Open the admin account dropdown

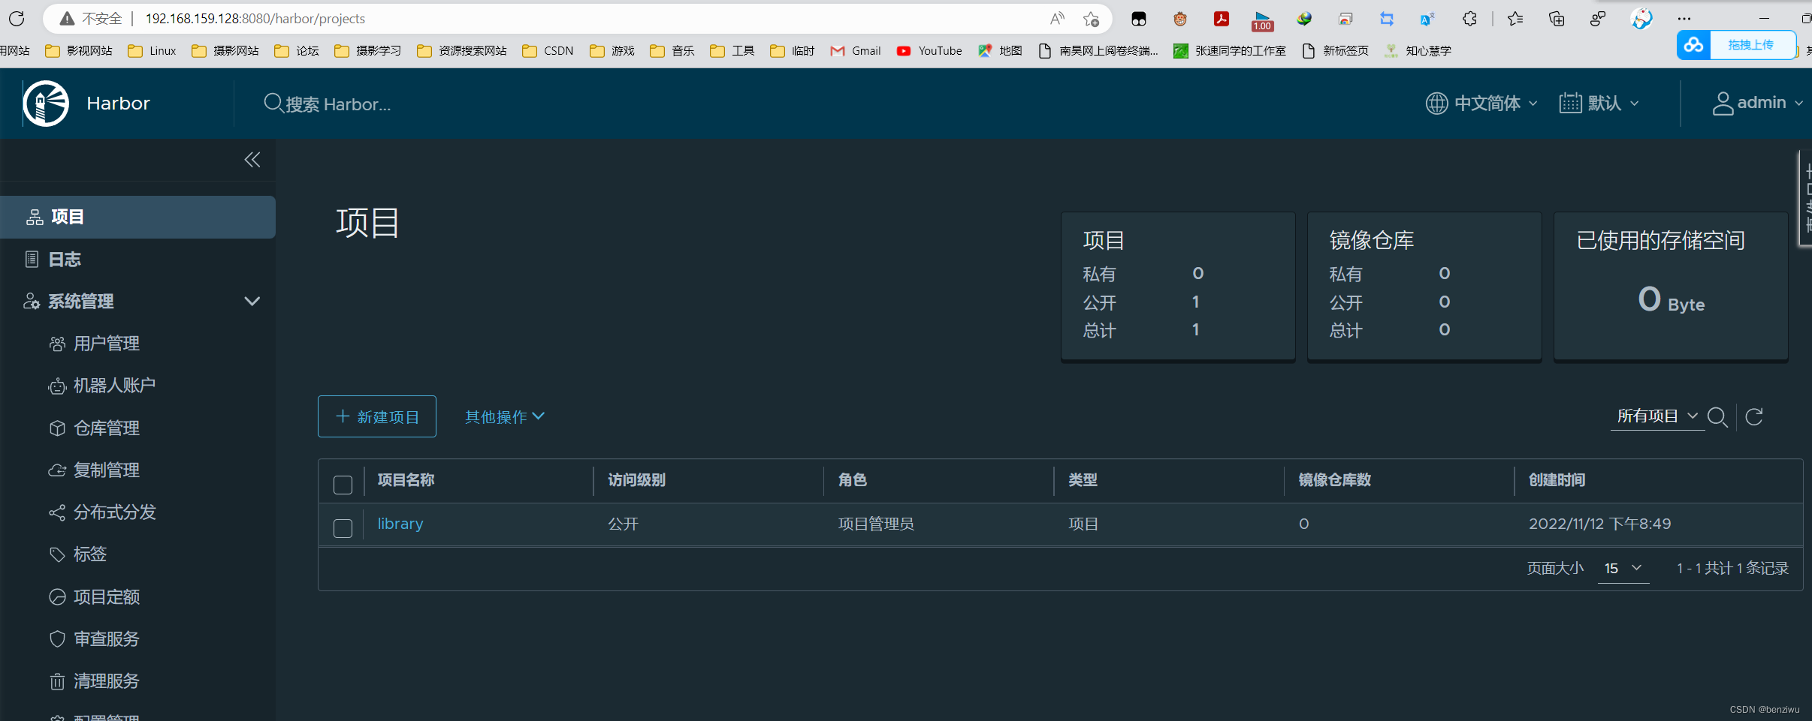1757,104
